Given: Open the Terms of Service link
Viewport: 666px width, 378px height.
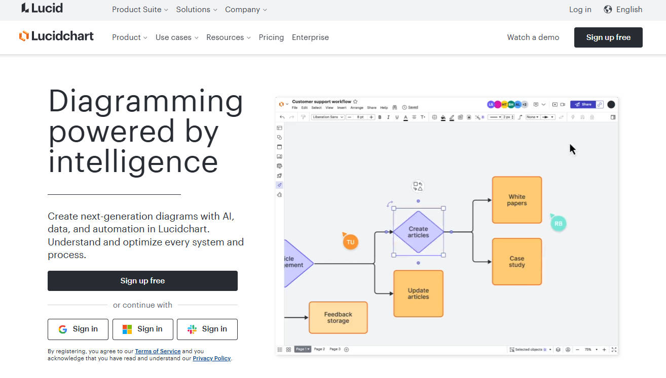Looking at the screenshot, I should click(158, 351).
